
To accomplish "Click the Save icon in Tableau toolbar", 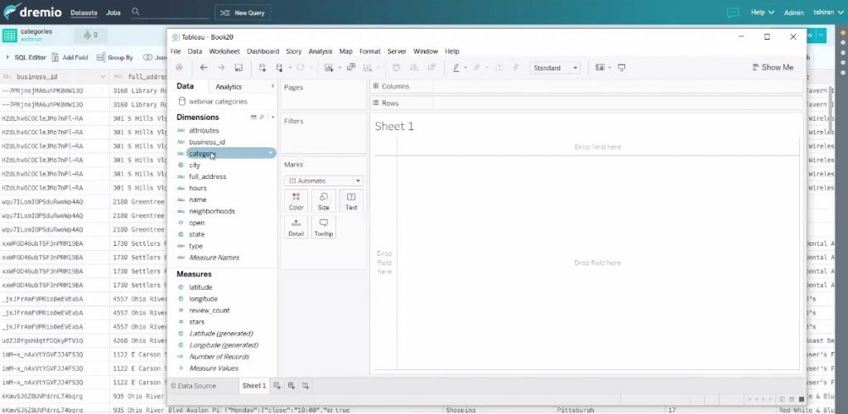I will [x=238, y=68].
